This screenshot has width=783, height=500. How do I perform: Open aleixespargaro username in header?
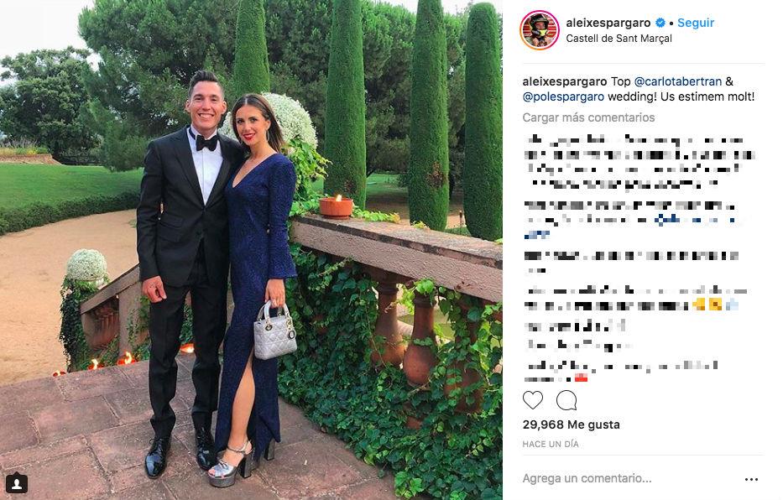[608, 23]
